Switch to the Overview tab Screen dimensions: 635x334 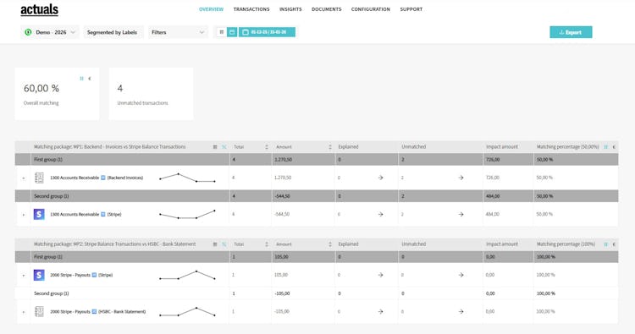[211, 9]
